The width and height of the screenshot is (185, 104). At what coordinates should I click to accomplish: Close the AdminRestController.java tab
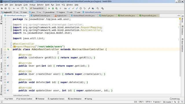click(27, 16)
